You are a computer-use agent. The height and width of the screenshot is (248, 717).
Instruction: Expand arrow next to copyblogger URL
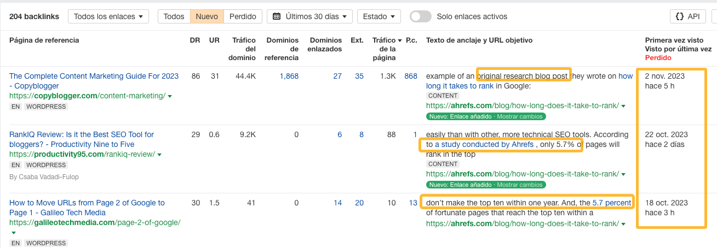[170, 96]
